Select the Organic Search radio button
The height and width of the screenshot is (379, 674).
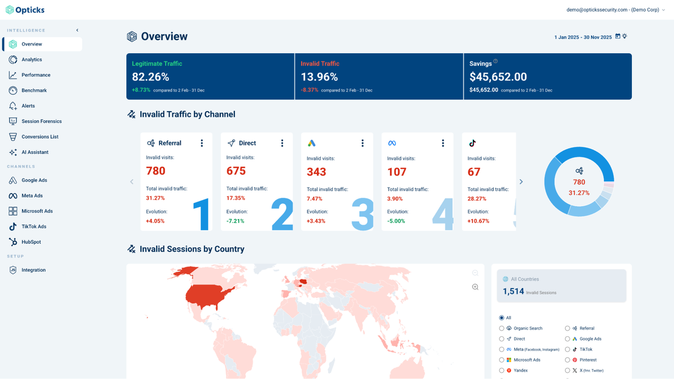[500, 328]
